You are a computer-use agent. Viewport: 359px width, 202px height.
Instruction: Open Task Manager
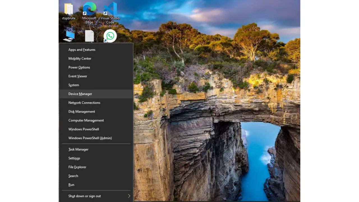[96, 149]
